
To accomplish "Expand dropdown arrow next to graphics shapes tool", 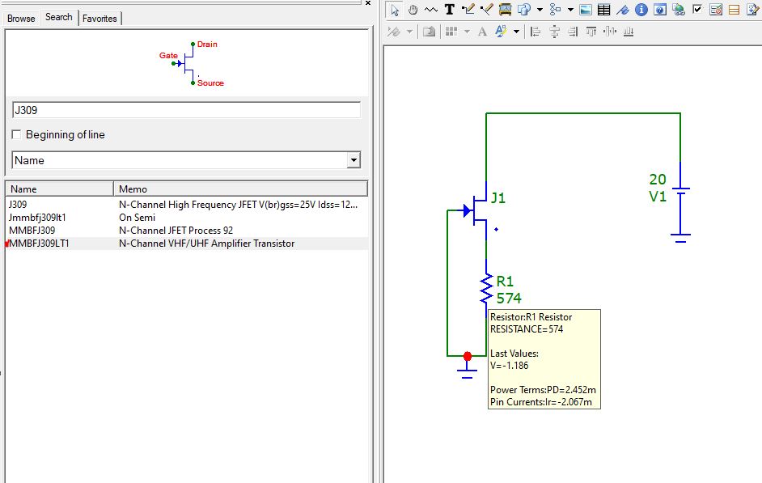I will coord(540,10).
